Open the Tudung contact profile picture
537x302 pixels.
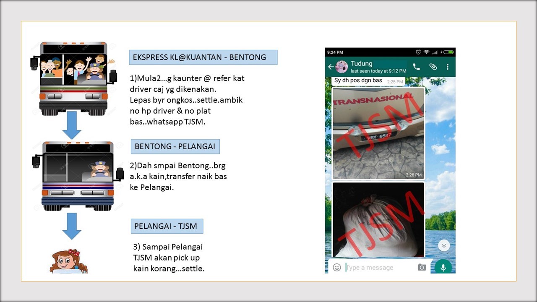click(x=342, y=67)
